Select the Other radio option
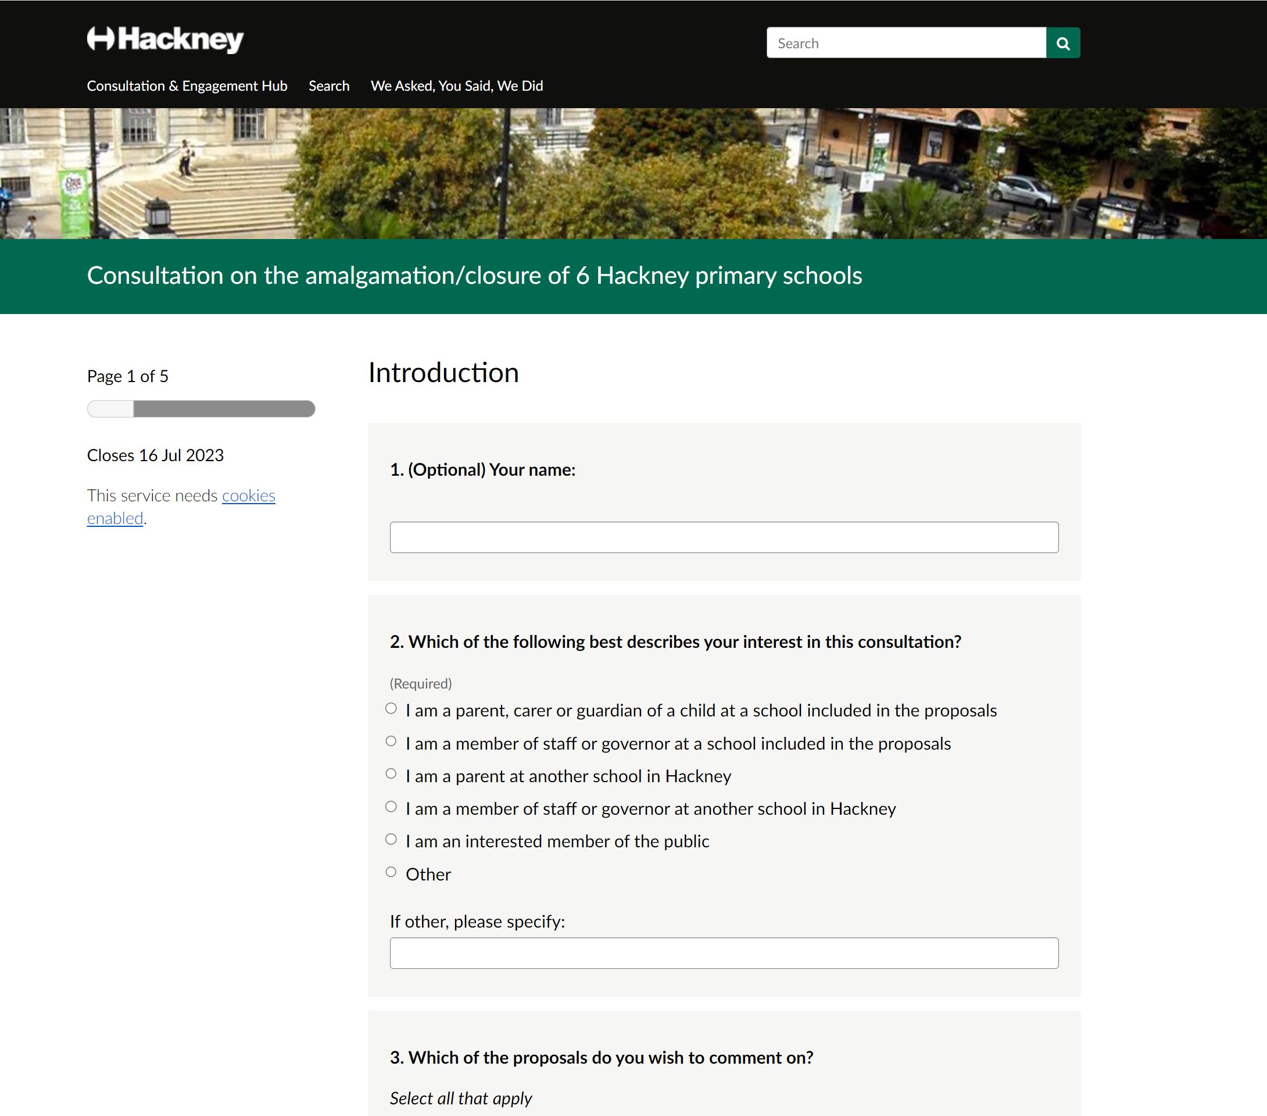The width and height of the screenshot is (1267, 1116). [x=391, y=872]
